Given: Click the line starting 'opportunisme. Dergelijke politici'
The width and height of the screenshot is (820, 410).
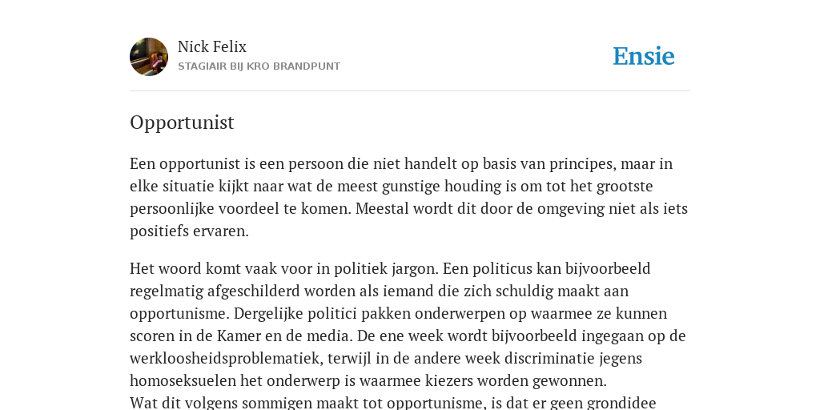Looking at the screenshot, I should 399,314.
